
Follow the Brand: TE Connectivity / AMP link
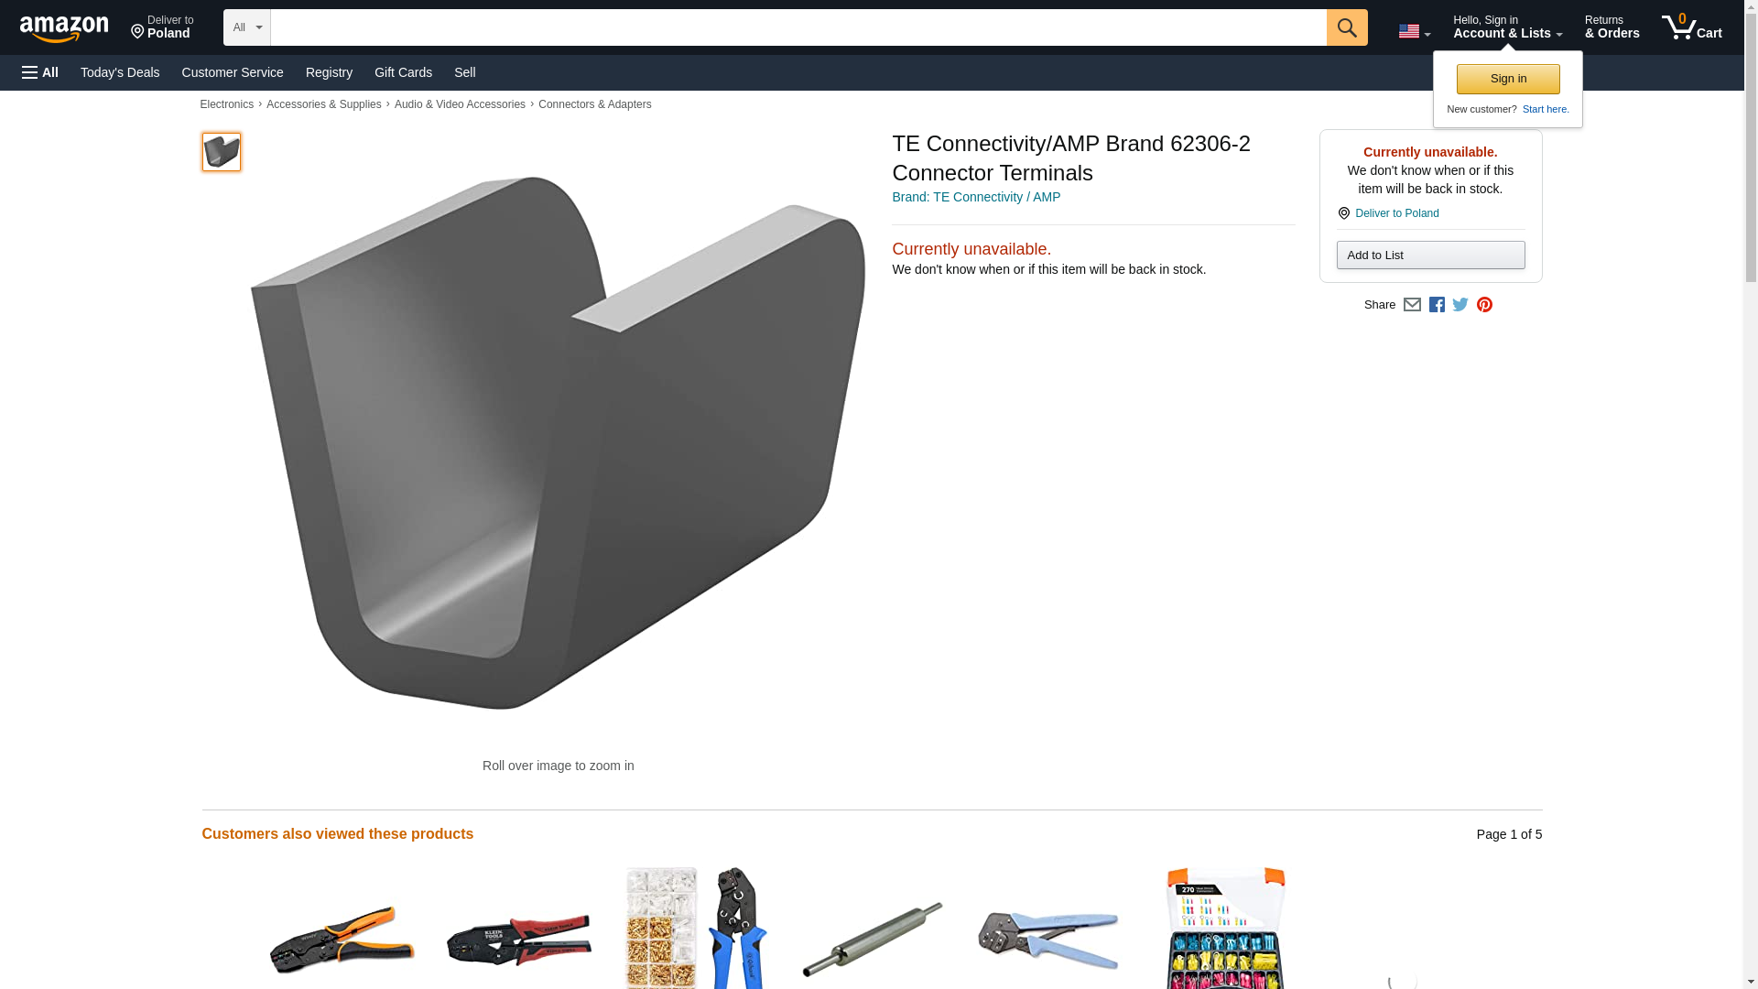(x=976, y=197)
